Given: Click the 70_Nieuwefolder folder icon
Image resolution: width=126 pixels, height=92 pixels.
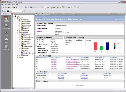Looking at the screenshot, I should 22,47.
